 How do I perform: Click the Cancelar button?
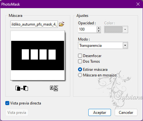pyautogui.click(x=126, y=112)
